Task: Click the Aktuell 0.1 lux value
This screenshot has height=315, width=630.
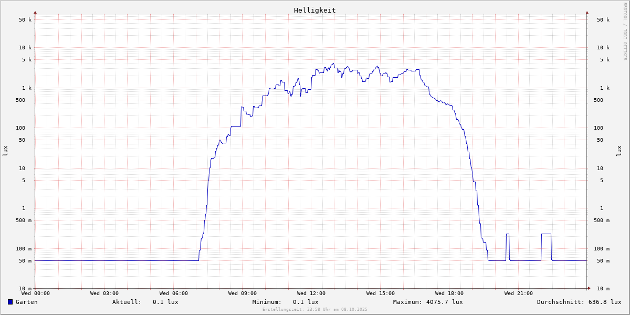Action: (x=165, y=302)
